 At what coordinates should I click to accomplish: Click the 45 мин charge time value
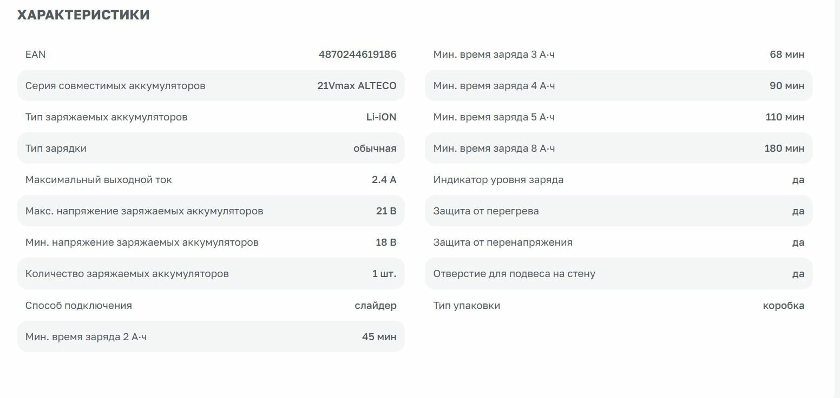coord(379,337)
